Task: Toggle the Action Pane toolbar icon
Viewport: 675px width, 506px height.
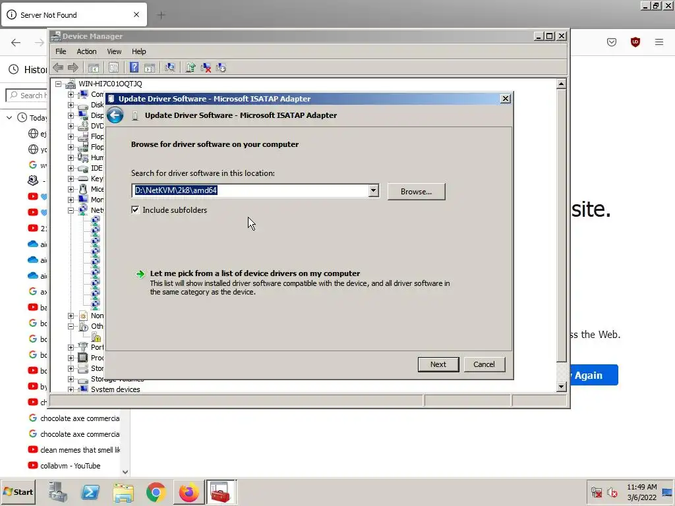Action: 150,68
